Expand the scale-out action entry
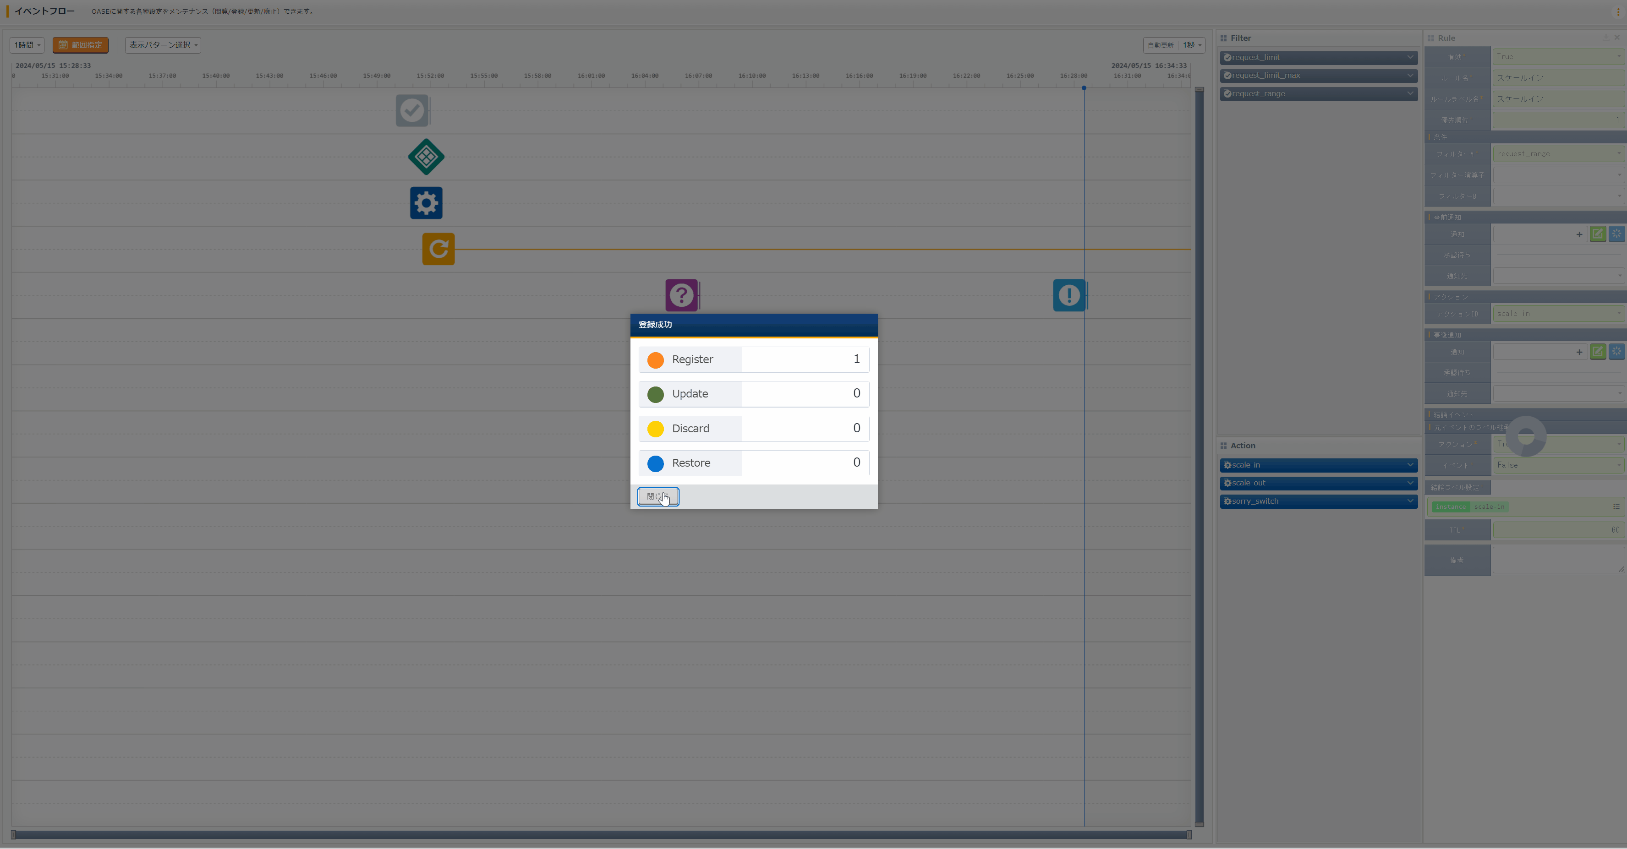 click(x=1410, y=483)
